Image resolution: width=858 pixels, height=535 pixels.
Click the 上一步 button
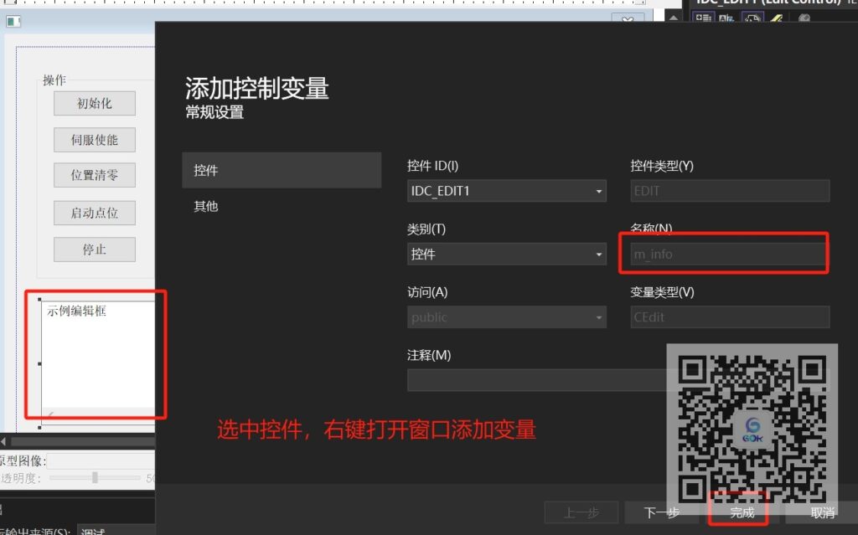[581, 512]
